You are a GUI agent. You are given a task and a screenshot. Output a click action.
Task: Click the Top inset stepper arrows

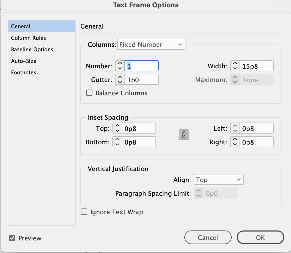(x=117, y=128)
